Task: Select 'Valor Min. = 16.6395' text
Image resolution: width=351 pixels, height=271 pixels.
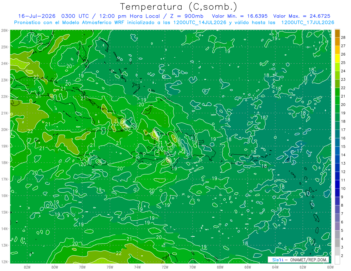Action: pos(240,16)
